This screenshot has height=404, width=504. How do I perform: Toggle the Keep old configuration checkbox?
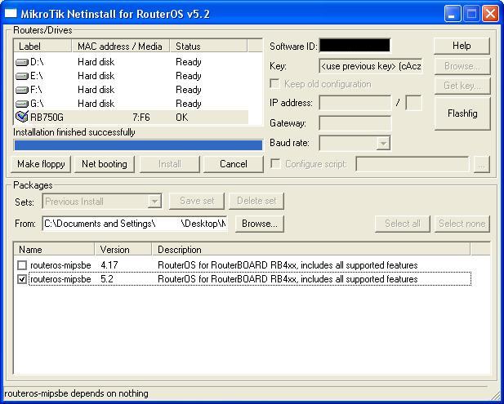[x=274, y=84]
